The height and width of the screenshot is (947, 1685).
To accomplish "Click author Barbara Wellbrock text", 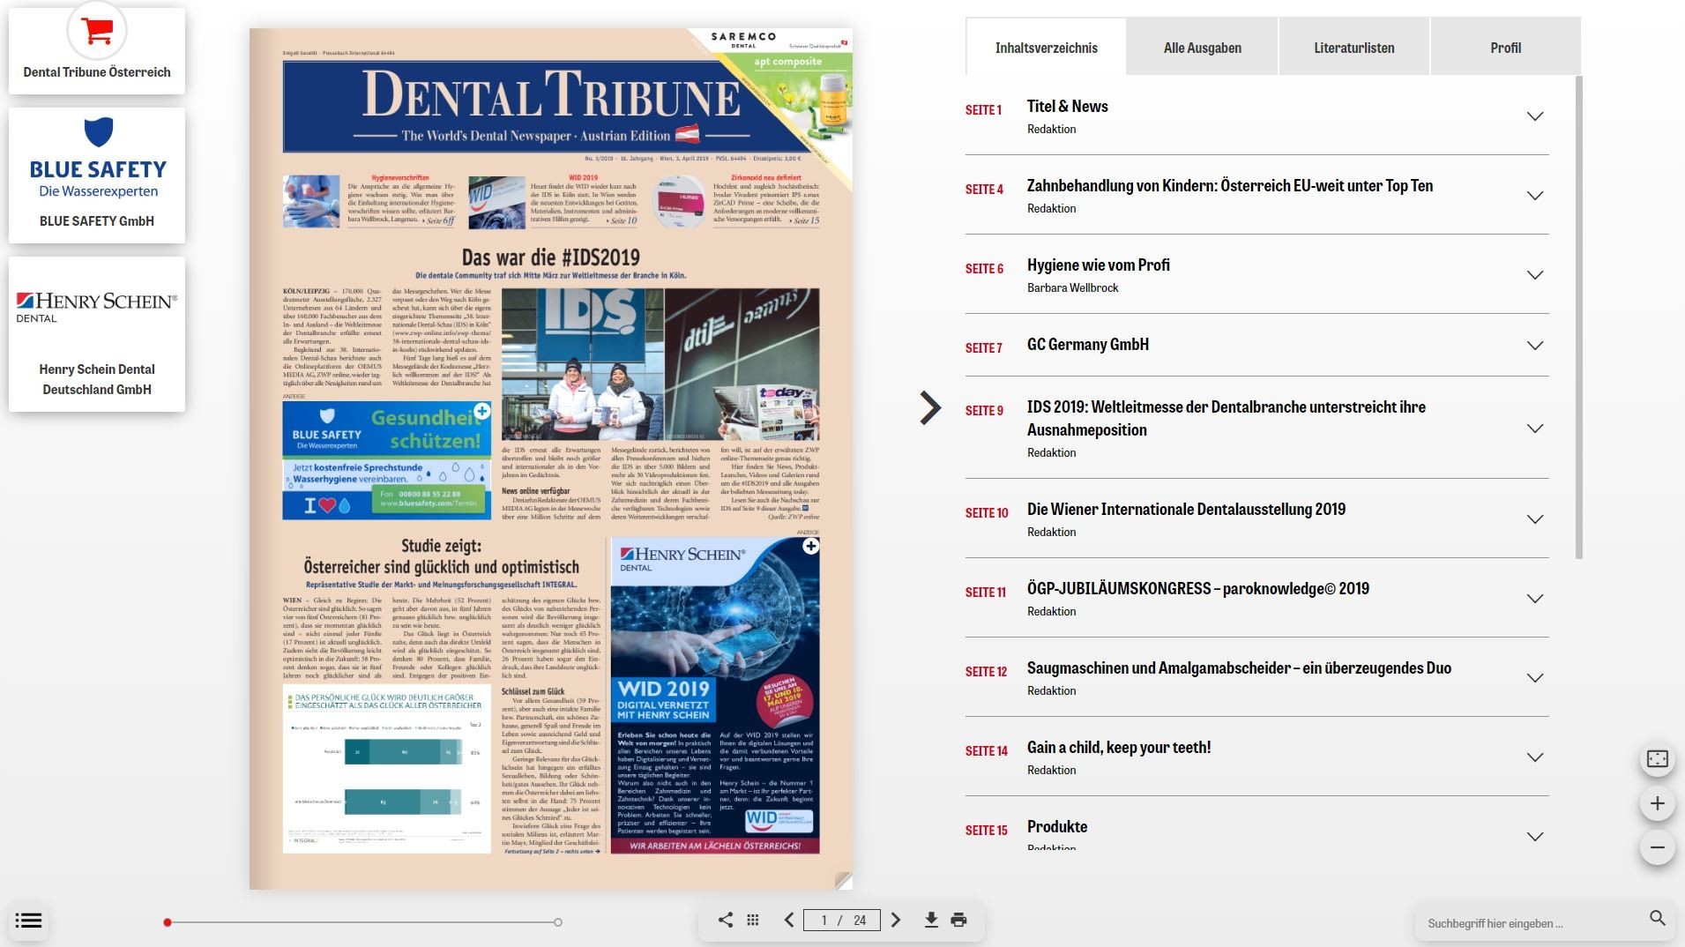I will coord(1072,288).
